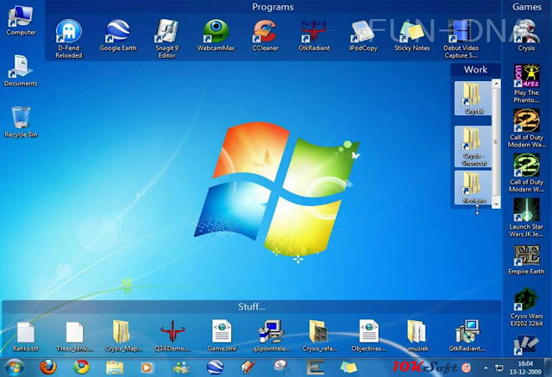Click the Programs fence title bar
Viewport: 552px width, 377px height.
coord(273,7)
